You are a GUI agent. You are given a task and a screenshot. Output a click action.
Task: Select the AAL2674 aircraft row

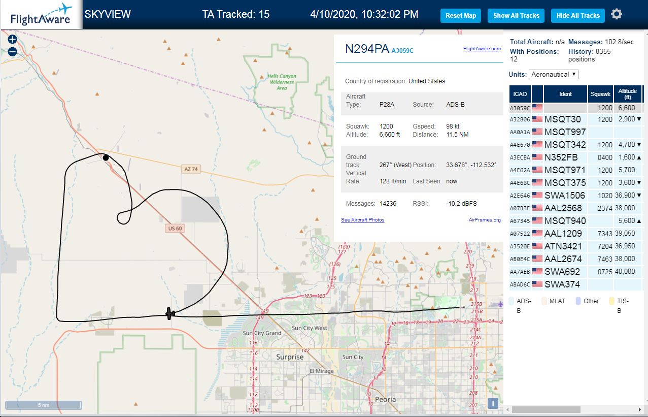pyautogui.click(x=576, y=259)
